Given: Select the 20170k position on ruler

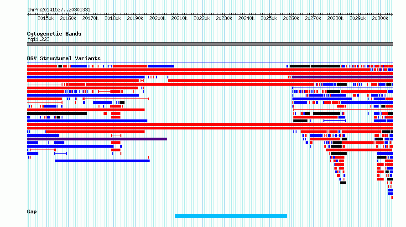Looking at the screenshot, I should tap(90, 18).
